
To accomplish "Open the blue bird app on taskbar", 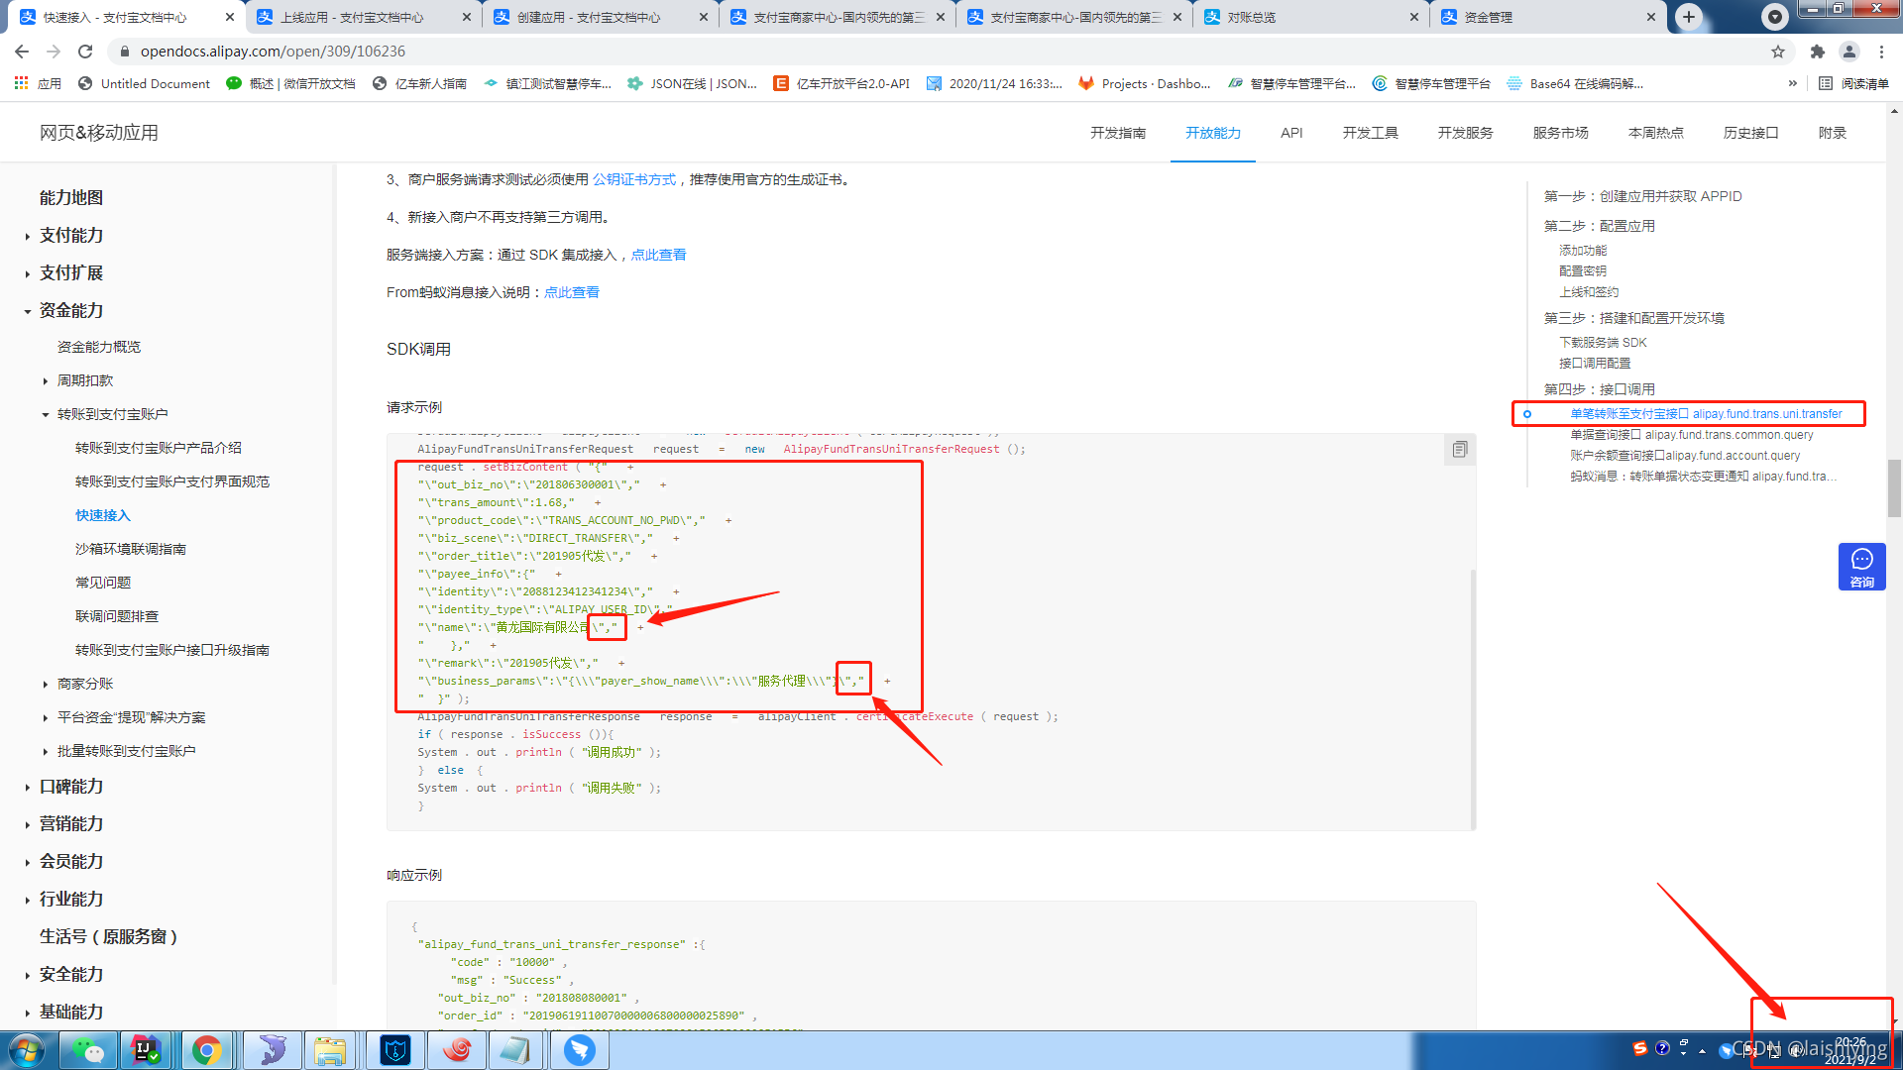I will 579,1050.
